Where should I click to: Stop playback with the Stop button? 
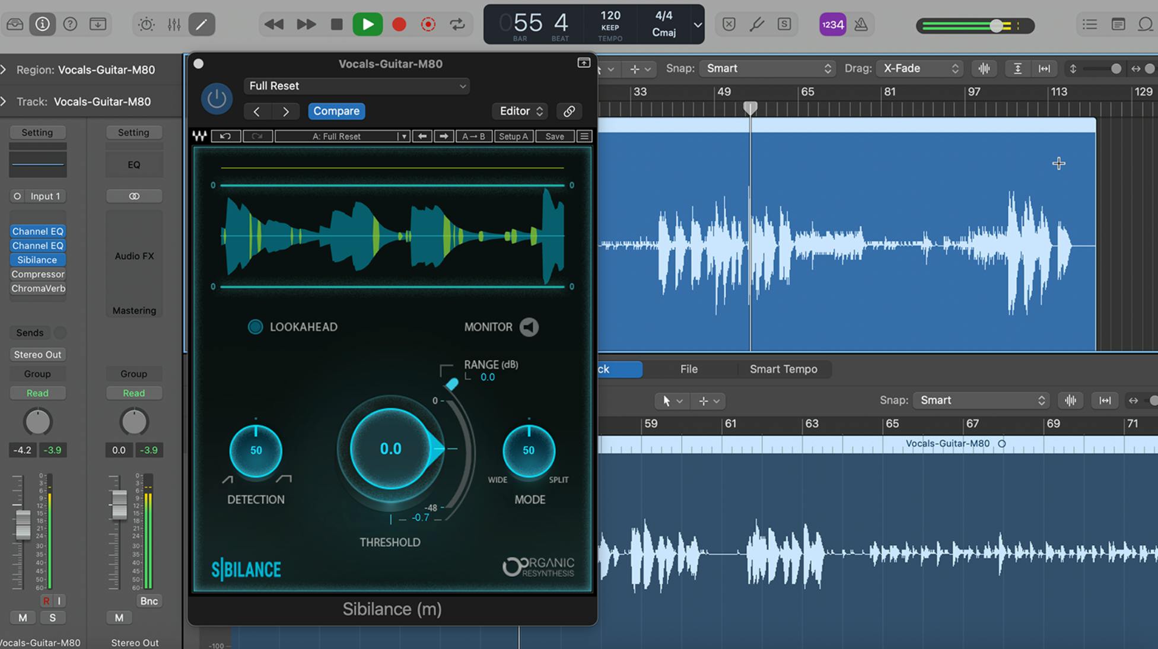tap(336, 24)
